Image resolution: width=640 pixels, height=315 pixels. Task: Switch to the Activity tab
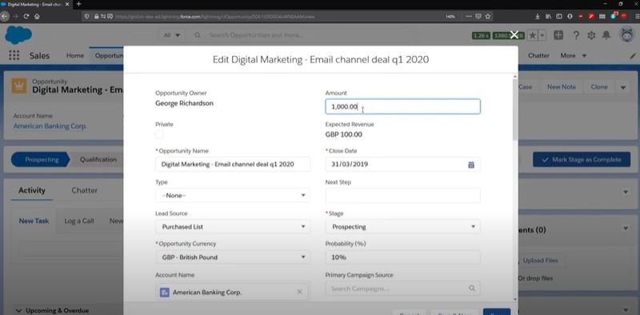point(32,190)
